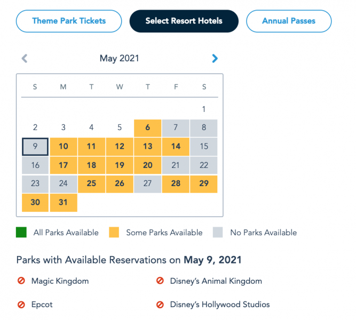The image size is (356, 320).
Task: Click the gray No Parks Available swatch
Action: pyautogui.click(x=218, y=233)
